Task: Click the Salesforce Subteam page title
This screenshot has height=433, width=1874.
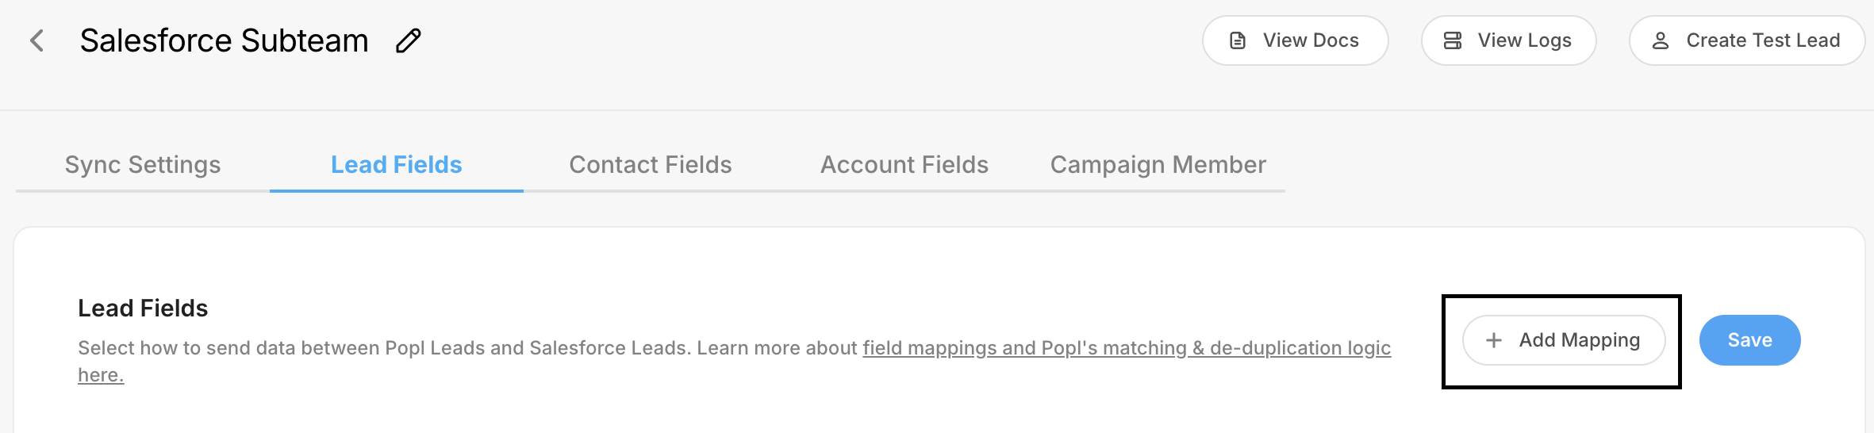Action: [225, 40]
